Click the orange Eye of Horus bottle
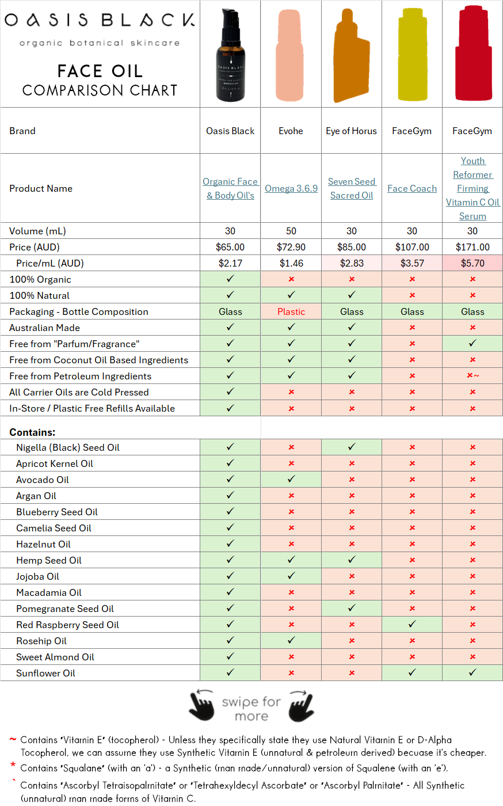This screenshot has width=503, height=806. (x=351, y=54)
